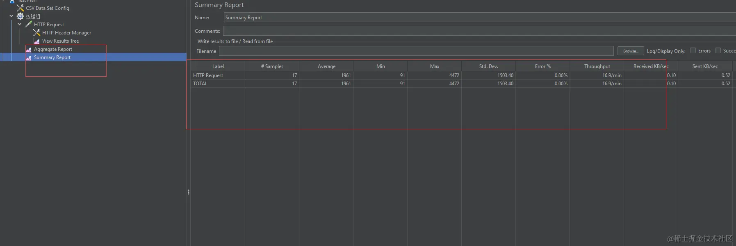Screen dimensions: 736x246
Task: Open Aggregate Report listener
Action: pos(53,49)
